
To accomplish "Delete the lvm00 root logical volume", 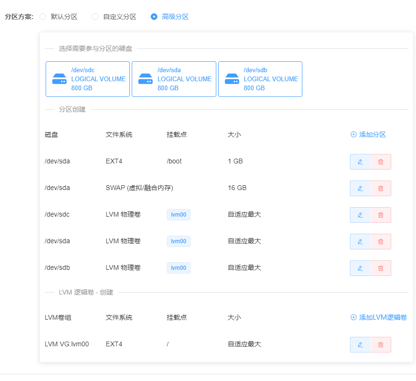I will click(x=381, y=344).
